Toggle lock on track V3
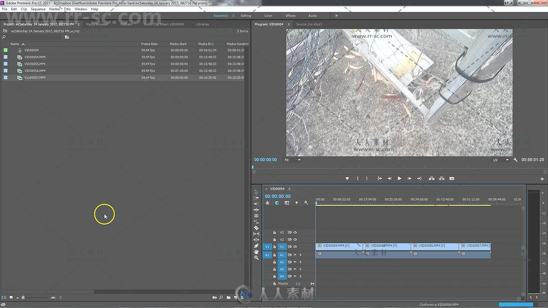 (274, 232)
